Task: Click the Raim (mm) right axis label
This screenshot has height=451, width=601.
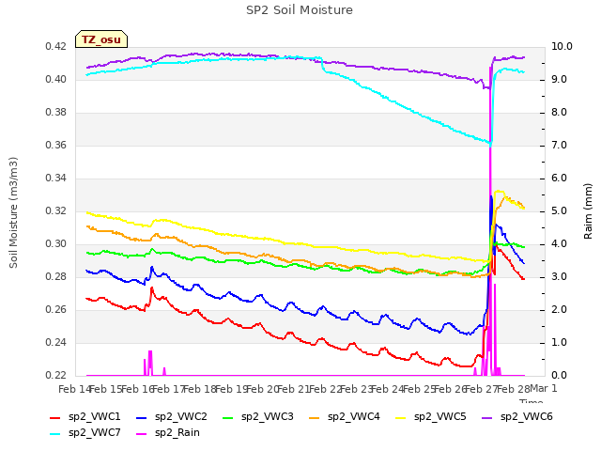Action: (588, 211)
